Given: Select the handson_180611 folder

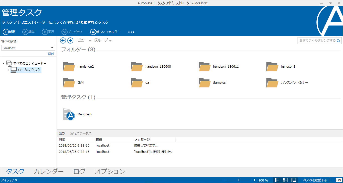Looking at the screenshot, I should point(218,67).
